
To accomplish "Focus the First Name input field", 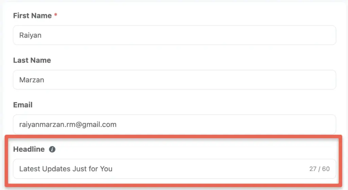I will pos(174,35).
